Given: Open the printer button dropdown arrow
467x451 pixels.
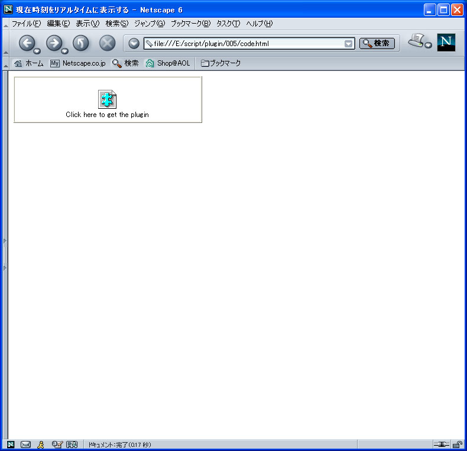Looking at the screenshot, I should pyautogui.click(x=429, y=46).
